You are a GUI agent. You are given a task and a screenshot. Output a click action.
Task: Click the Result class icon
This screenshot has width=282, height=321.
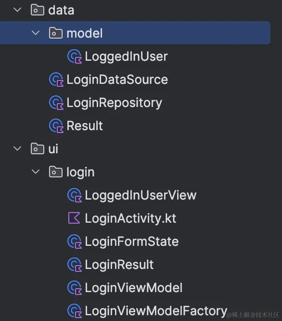(56, 126)
